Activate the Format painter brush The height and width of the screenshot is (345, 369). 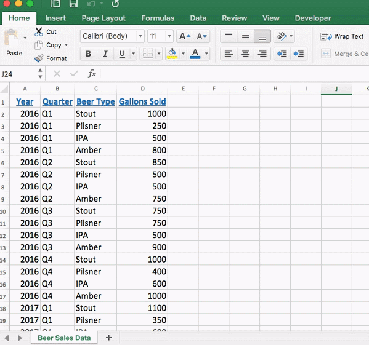pos(39,58)
